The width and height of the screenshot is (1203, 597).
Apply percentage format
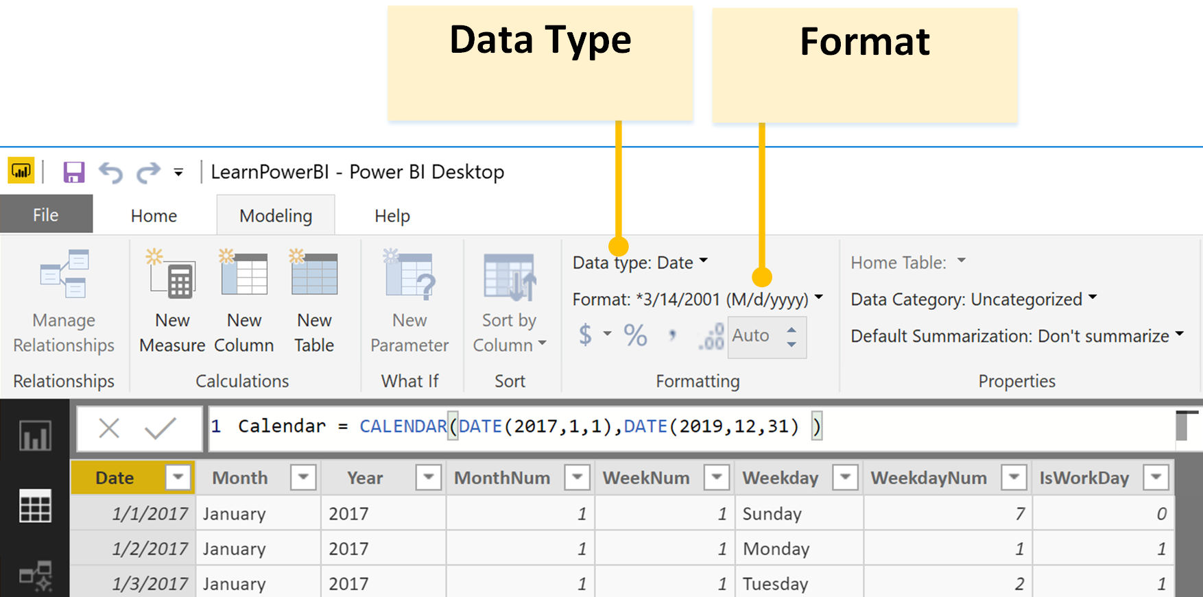point(635,335)
